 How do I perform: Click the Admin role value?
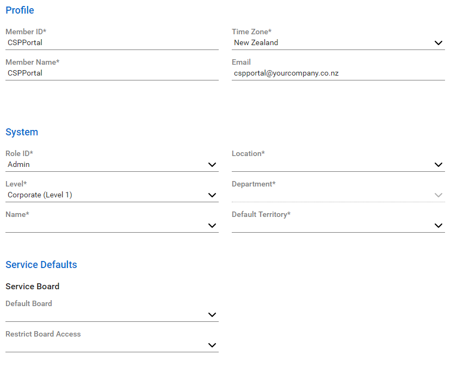pyautogui.click(x=18, y=164)
